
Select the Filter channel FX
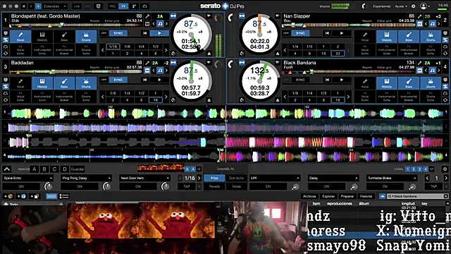click(x=214, y=179)
